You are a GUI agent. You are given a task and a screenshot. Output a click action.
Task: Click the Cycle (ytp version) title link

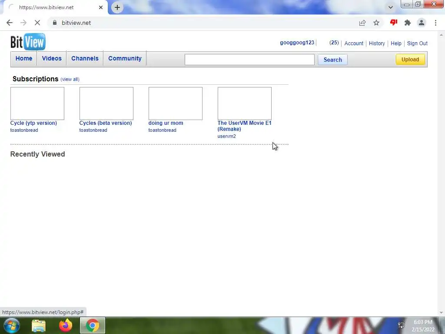tap(33, 123)
